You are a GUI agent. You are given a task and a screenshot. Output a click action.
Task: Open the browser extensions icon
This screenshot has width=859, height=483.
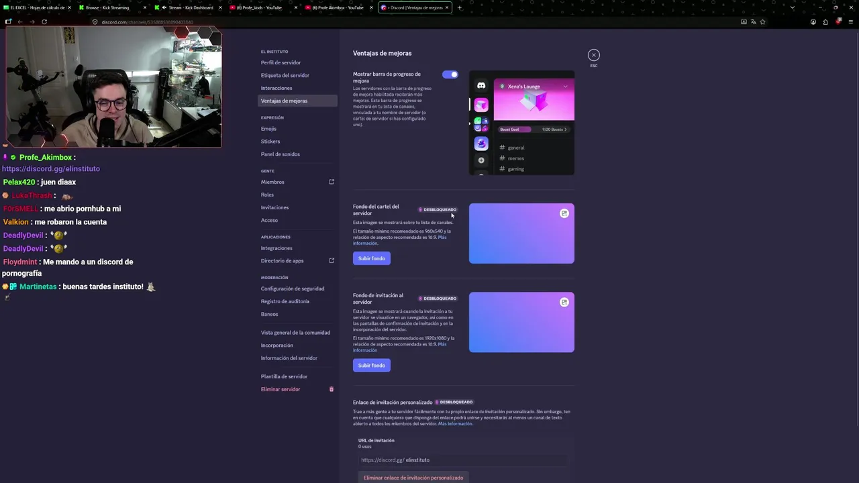coord(825,21)
